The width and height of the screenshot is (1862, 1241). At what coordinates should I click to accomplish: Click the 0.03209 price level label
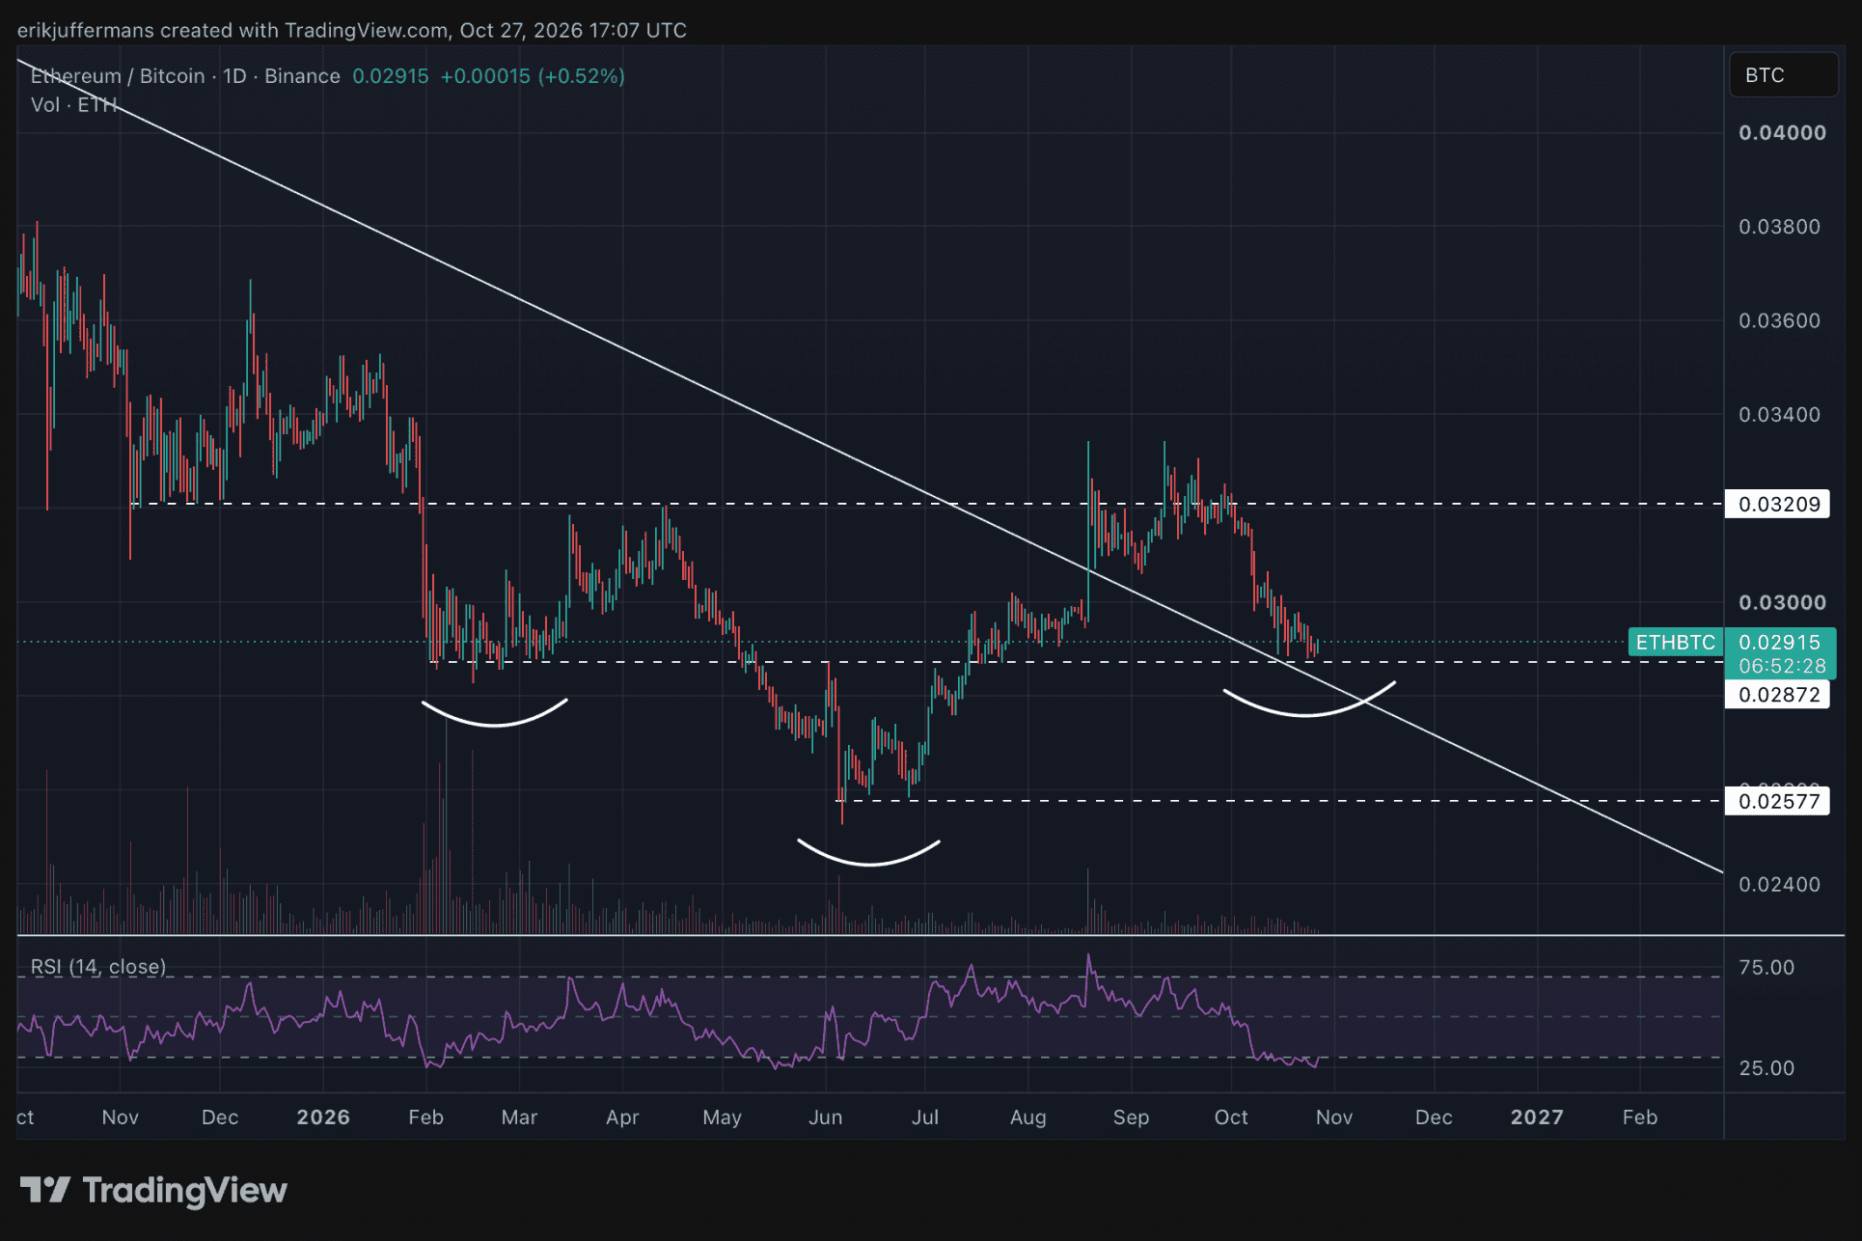point(1778,504)
